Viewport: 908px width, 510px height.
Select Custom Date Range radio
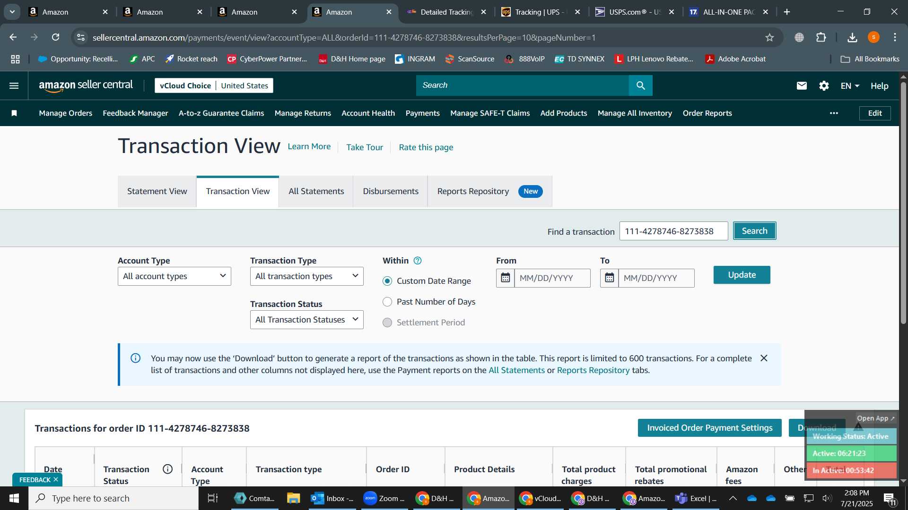[x=387, y=281]
